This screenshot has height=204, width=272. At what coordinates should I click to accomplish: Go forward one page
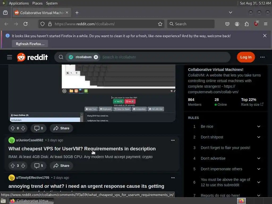[x=16, y=24]
